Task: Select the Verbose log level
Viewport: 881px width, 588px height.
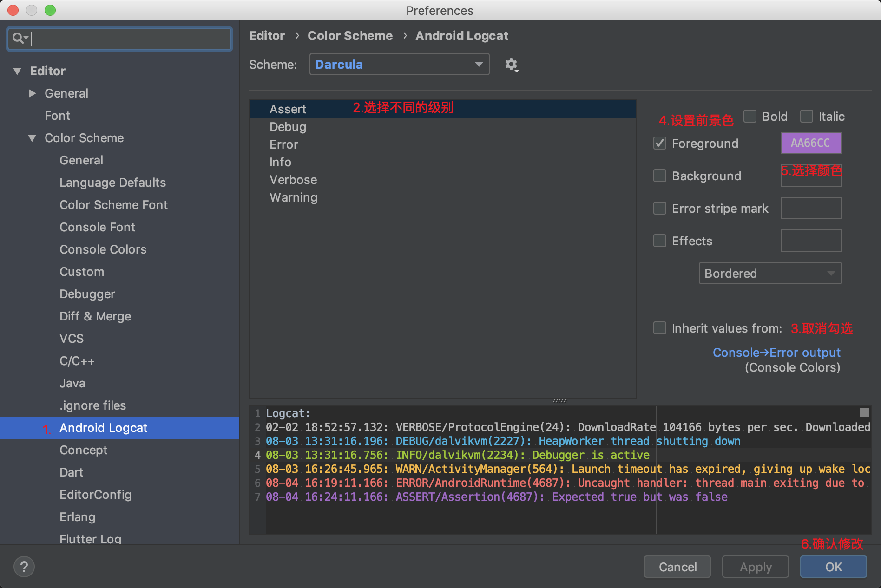Action: click(443, 180)
